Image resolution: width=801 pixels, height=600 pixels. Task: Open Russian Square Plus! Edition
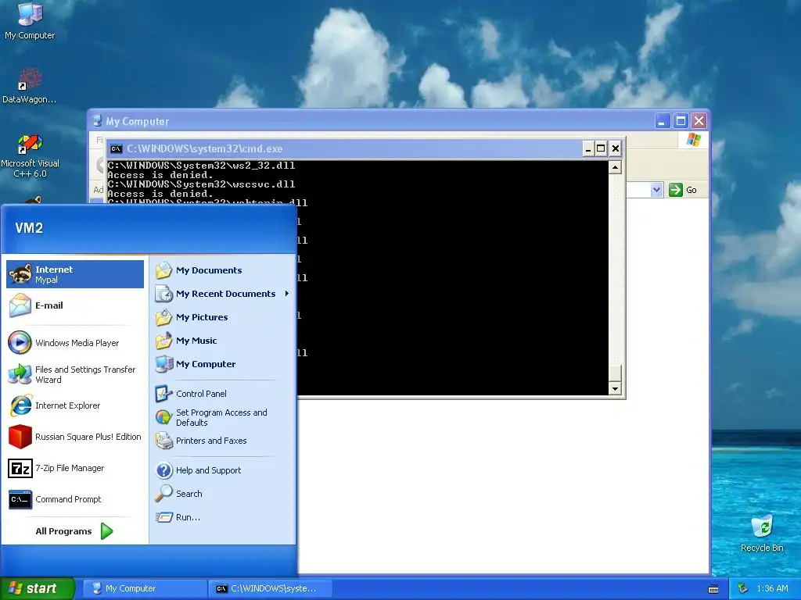pos(75,437)
